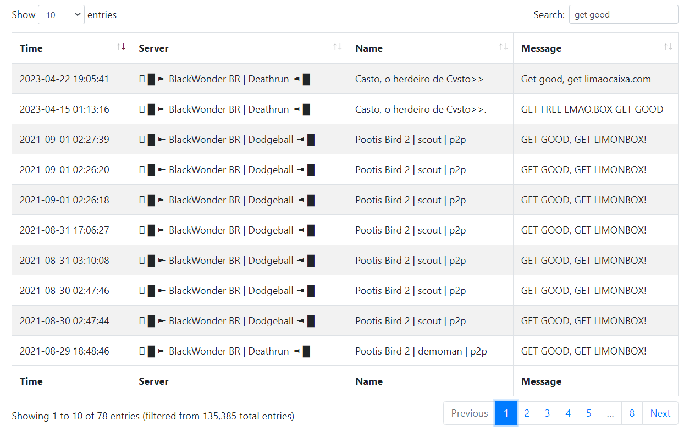This screenshot has height=432, width=684.
Task: Select time 2021-08-30 02:47:46
Action: tap(64, 291)
